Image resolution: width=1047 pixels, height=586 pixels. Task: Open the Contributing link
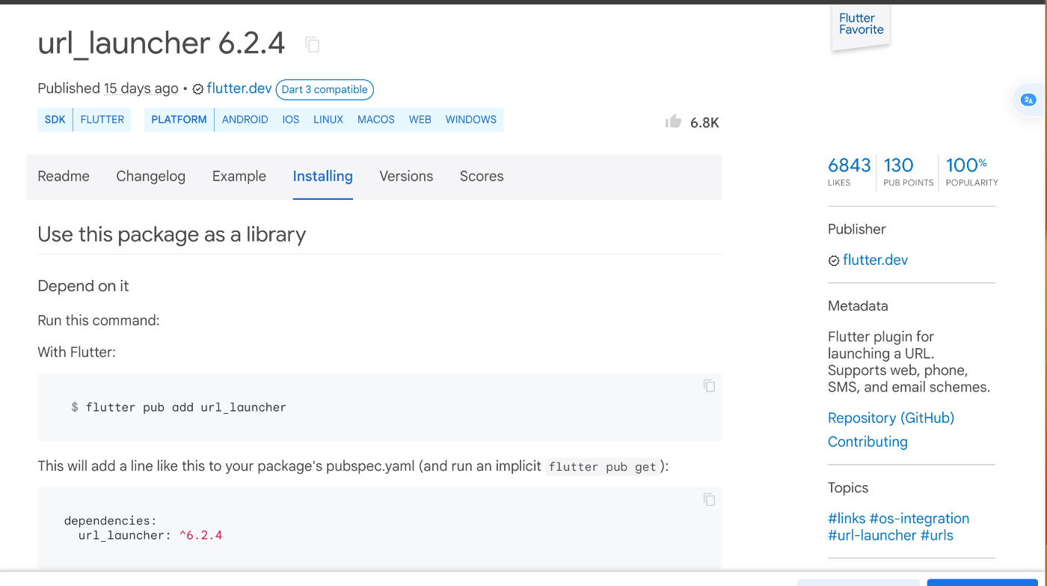pyautogui.click(x=868, y=442)
